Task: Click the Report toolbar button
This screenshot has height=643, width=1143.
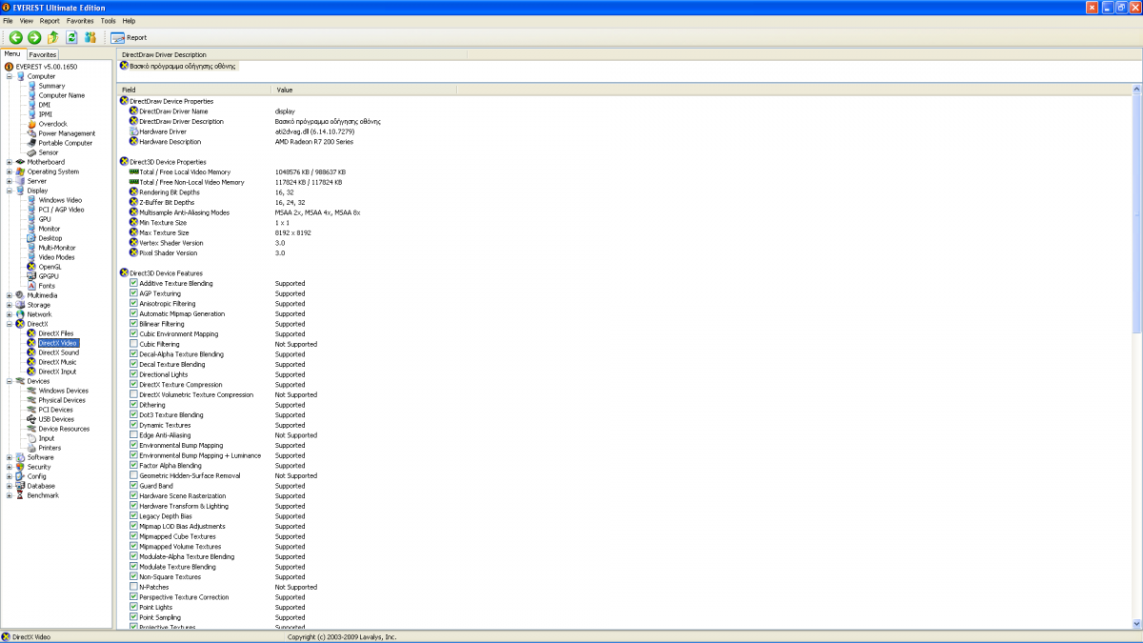Action: pyautogui.click(x=129, y=37)
